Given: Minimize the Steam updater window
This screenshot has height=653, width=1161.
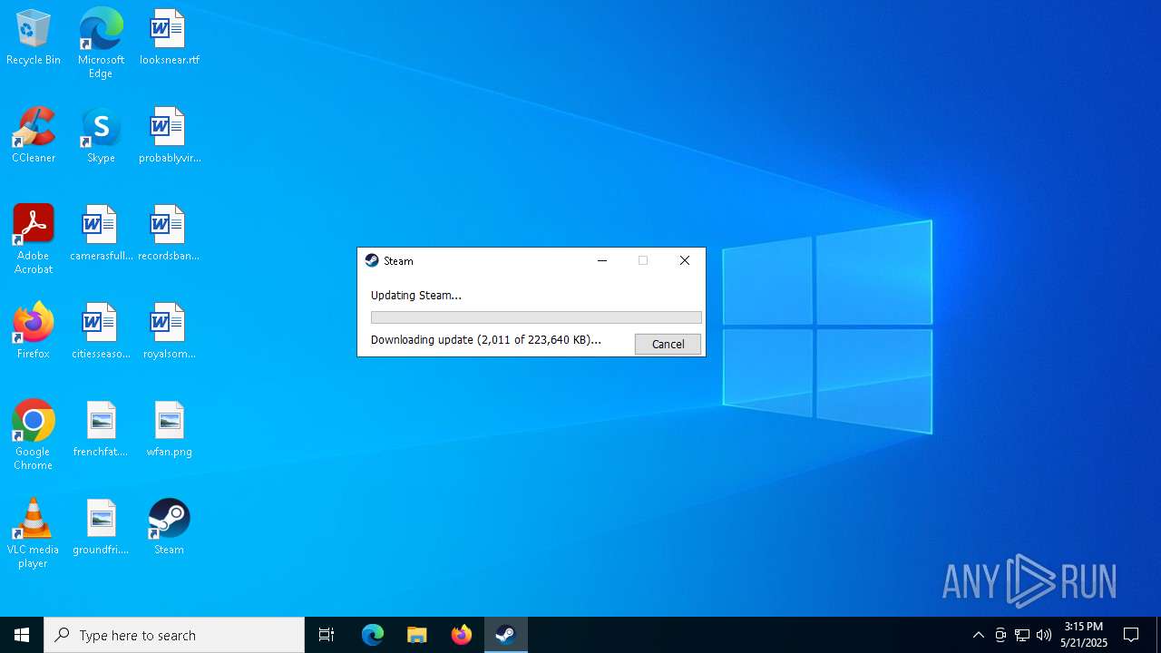Looking at the screenshot, I should (x=601, y=260).
